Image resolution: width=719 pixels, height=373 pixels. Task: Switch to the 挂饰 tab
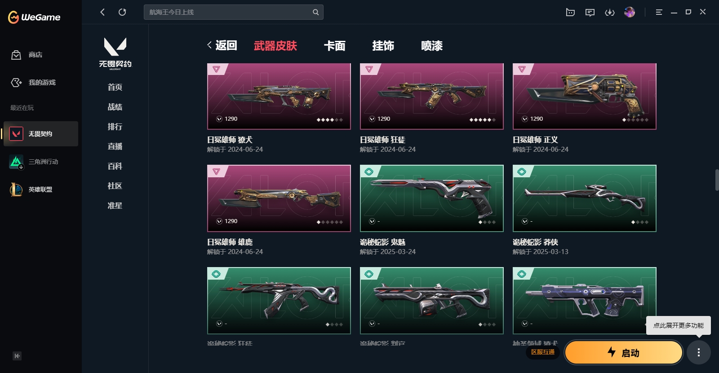[x=383, y=46]
